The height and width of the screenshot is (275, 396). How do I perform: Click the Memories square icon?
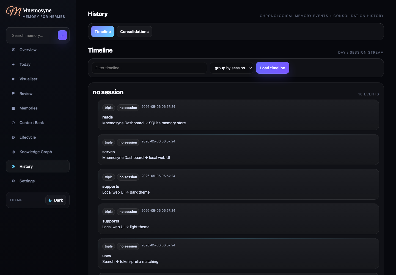tap(13, 108)
